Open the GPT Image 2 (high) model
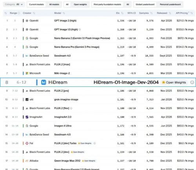Viewport: 196px width, 170px height. pyautogui.click(x=65, y=21)
